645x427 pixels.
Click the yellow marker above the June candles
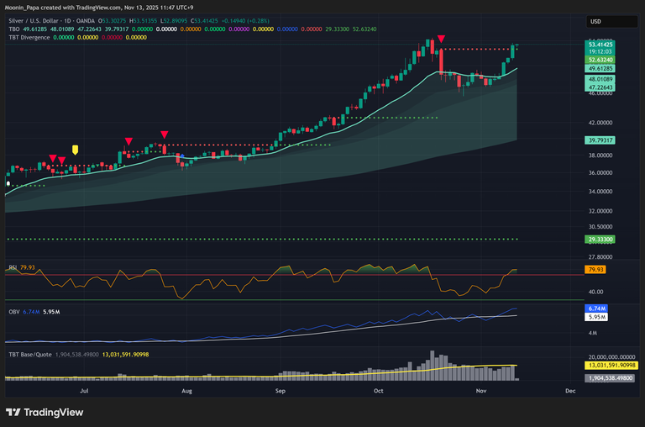tap(76, 150)
